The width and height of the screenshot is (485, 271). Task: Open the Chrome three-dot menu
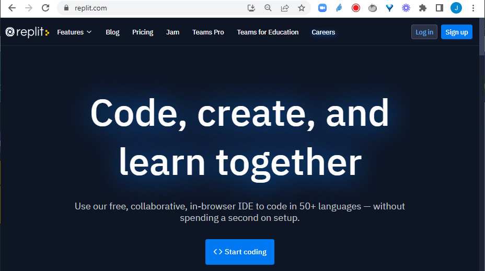click(x=473, y=8)
